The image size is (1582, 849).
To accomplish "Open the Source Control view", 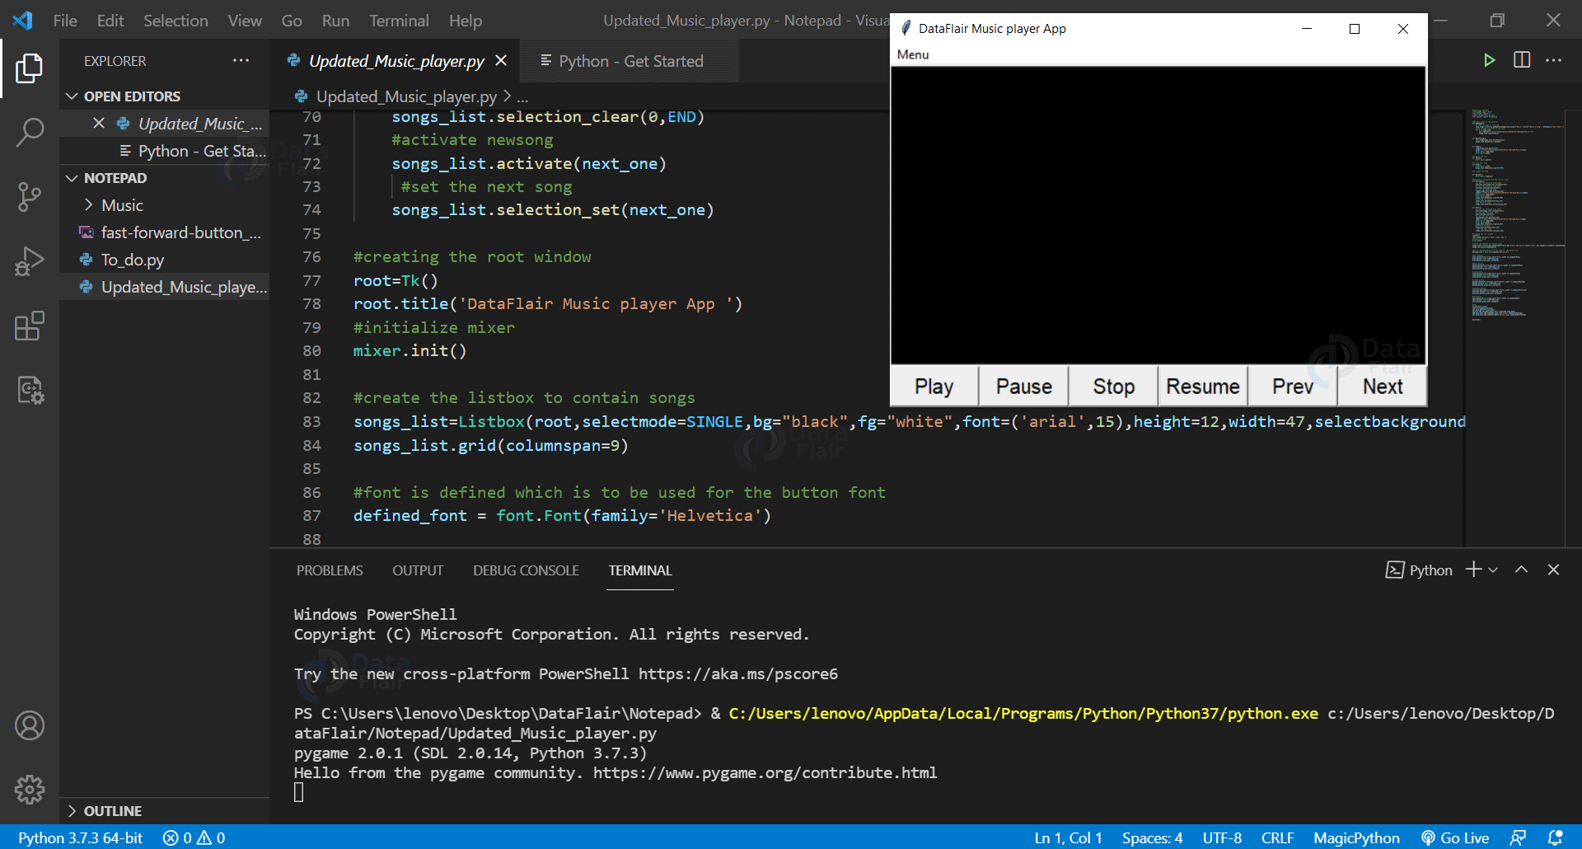I will (30, 198).
